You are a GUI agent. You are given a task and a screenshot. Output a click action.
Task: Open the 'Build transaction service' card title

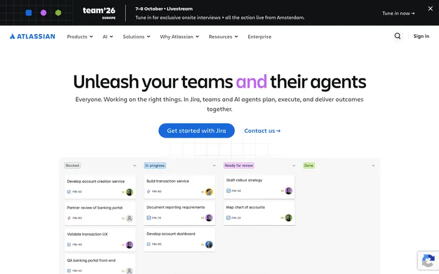tap(168, 181)
